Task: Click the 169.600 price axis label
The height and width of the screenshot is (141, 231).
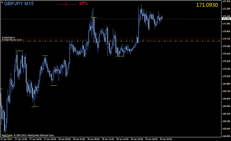Action: tap(226, 99)
